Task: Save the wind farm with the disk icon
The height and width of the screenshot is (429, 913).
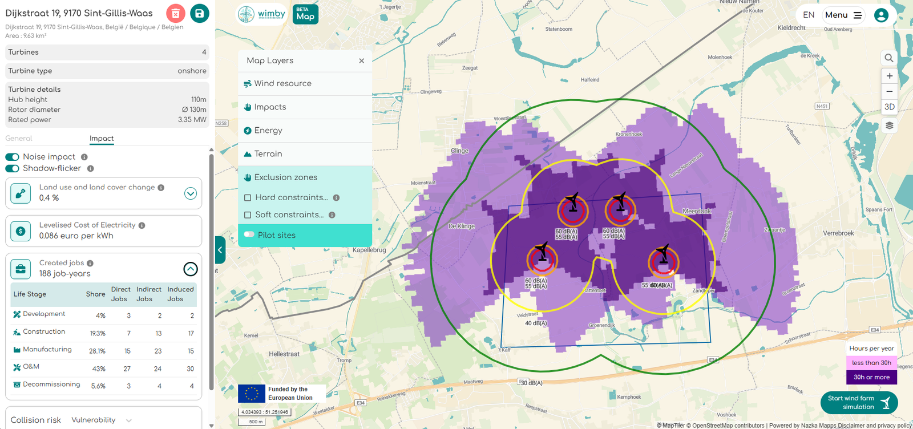Action: click(x=199, y=13)
